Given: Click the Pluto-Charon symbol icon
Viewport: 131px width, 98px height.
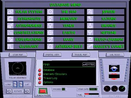Looking at the screenshot, I should click(x=90, y=39).
